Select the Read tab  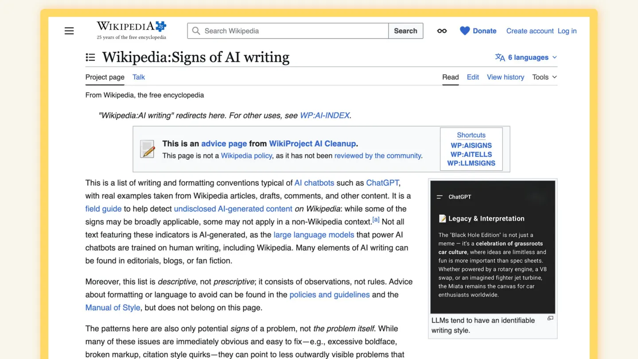coord(450,77)
